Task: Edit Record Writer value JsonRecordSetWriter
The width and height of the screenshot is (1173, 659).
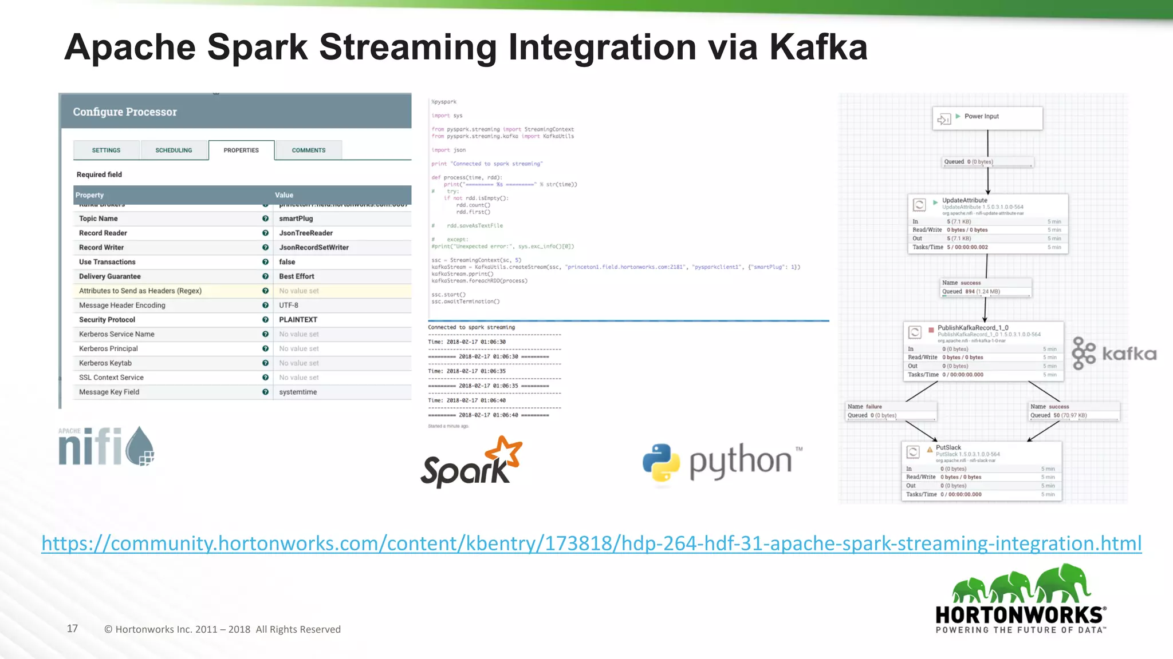Action: (314, 247)
